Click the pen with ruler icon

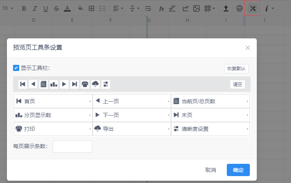pos(172,8)
